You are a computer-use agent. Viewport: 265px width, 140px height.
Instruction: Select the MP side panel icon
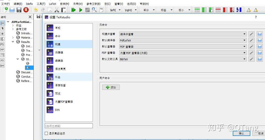point(2,50)
